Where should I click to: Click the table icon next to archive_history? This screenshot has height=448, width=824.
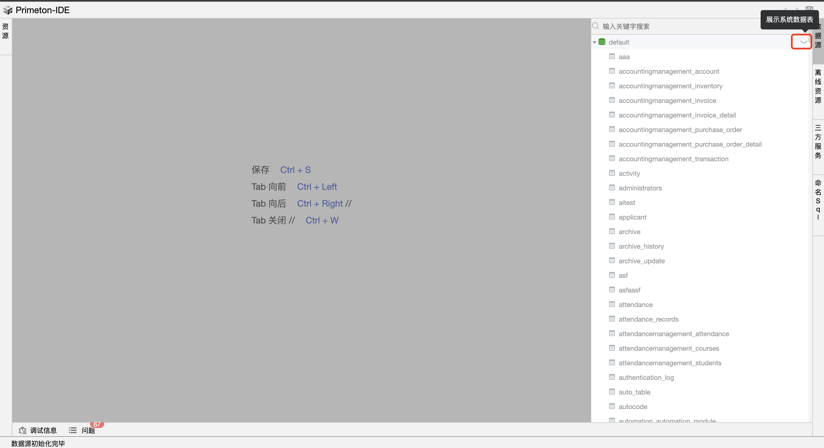tap(612, 246)
